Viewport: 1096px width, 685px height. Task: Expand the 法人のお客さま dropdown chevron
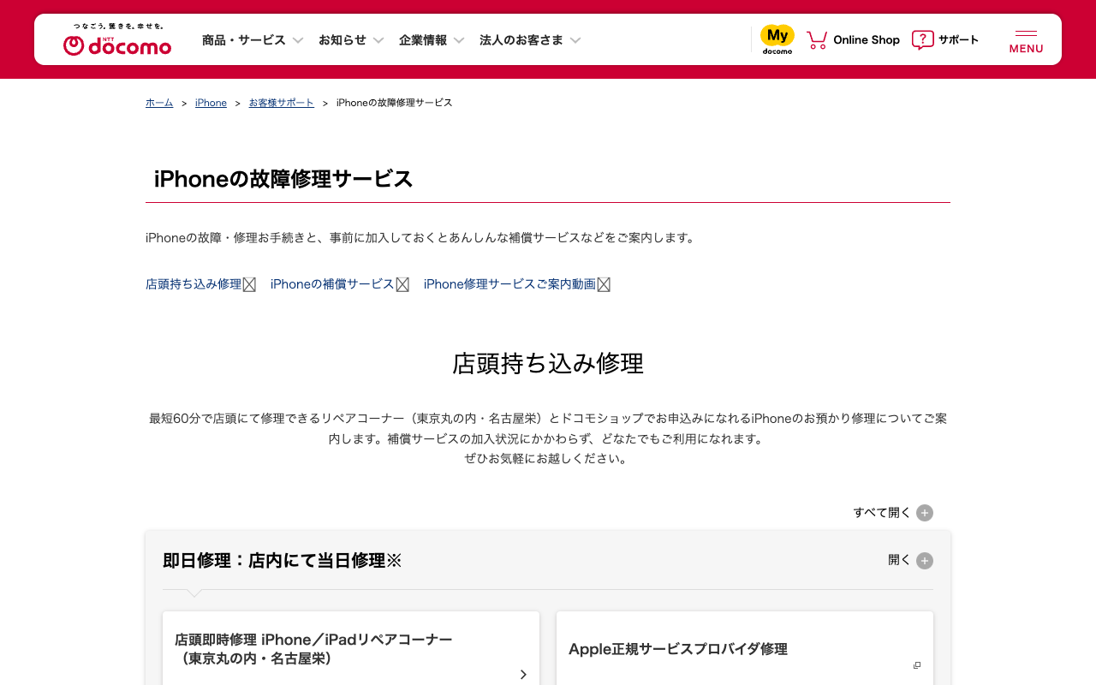pyautogui.click(x=575, y=40)
